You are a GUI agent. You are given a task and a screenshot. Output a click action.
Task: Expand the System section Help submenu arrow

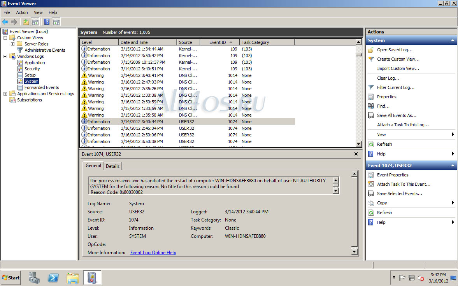(453, 154)
